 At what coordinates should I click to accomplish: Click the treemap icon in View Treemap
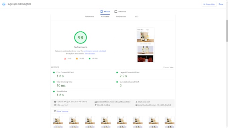coord(55,111)
